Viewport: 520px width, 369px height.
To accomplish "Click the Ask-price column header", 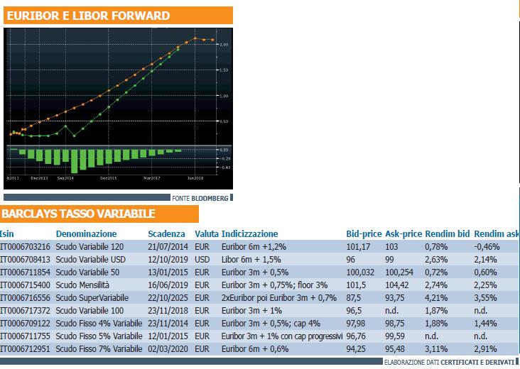I will [x=403, y=234].
